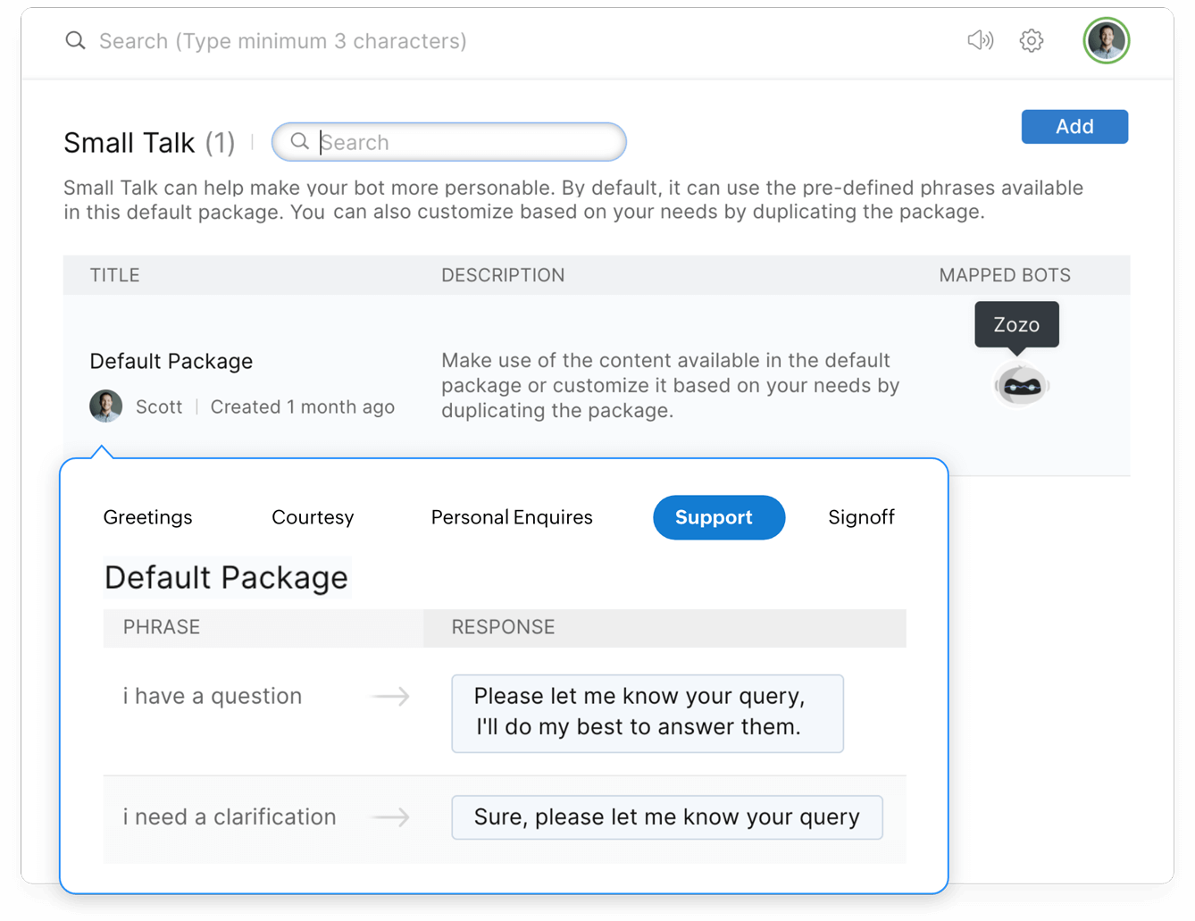Click the arrow beside "i have a question"
The image size is (1195, 921).
[391, 697]
